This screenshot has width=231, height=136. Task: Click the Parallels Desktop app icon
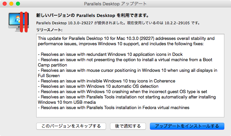(x=19, y=22)
